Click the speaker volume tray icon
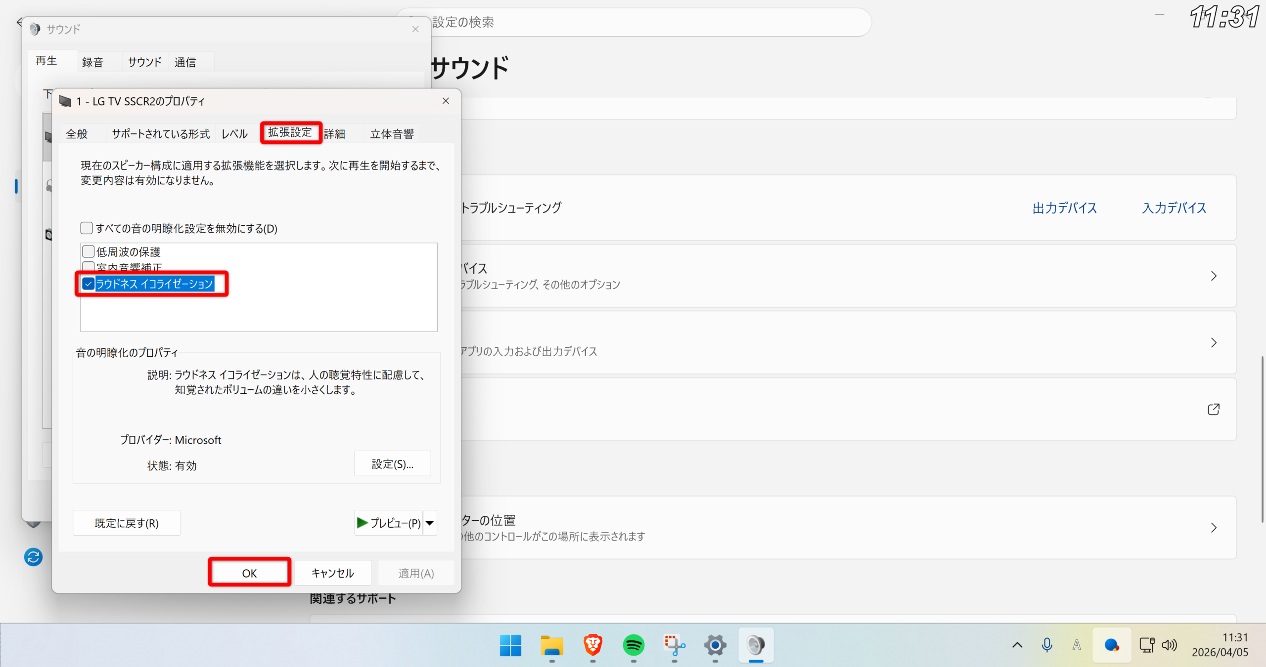This screenshot has height=667, width=1266. point(1170,645)
